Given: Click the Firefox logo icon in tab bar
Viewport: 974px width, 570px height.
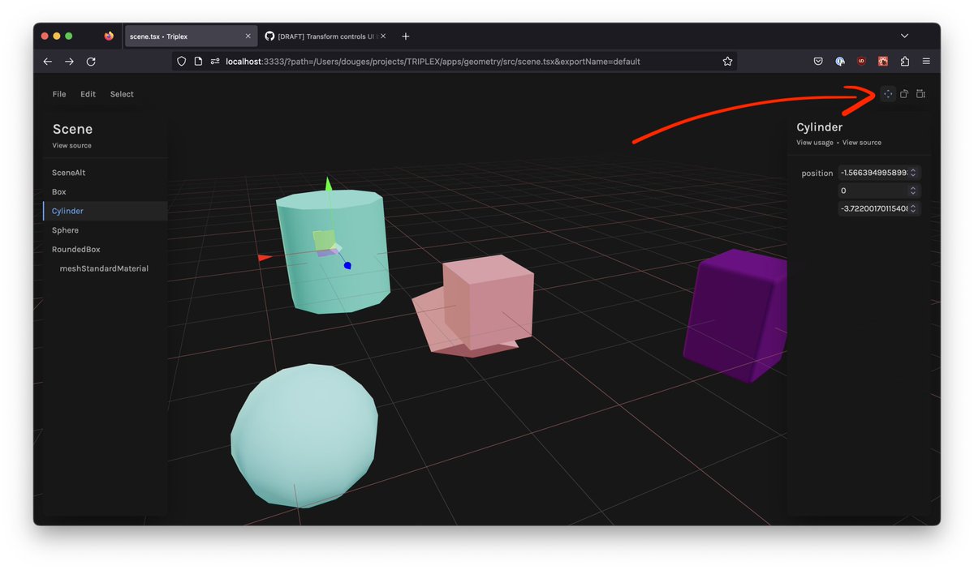Looking at the screenshot, I should (110, 36).
